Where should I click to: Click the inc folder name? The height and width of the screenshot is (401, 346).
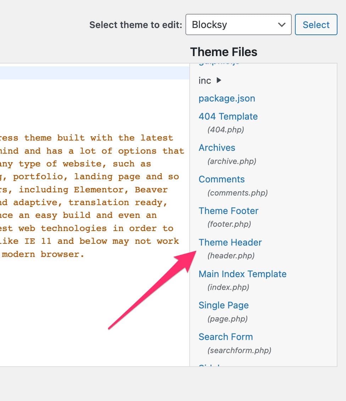pos(205,81)
